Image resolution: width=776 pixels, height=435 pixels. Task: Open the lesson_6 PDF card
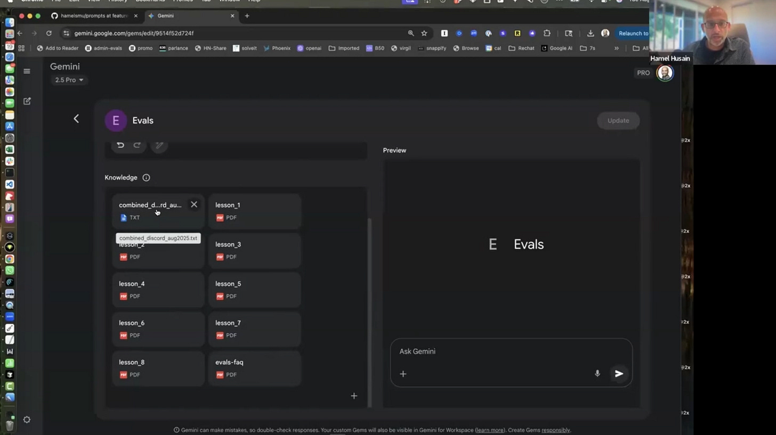coord(158,329)
